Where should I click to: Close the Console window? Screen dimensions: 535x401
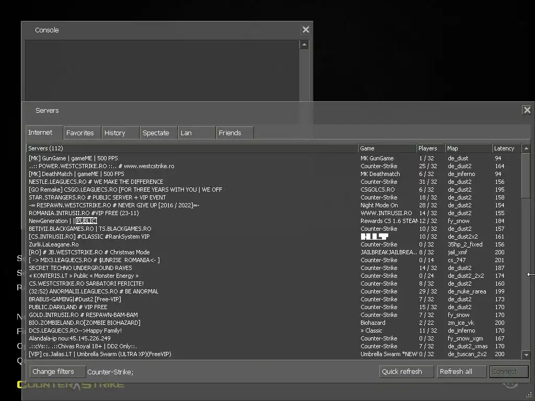pos(306,30)
